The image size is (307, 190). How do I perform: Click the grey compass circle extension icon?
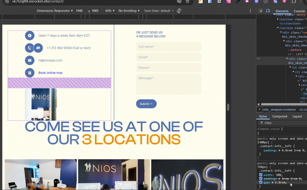266,1
